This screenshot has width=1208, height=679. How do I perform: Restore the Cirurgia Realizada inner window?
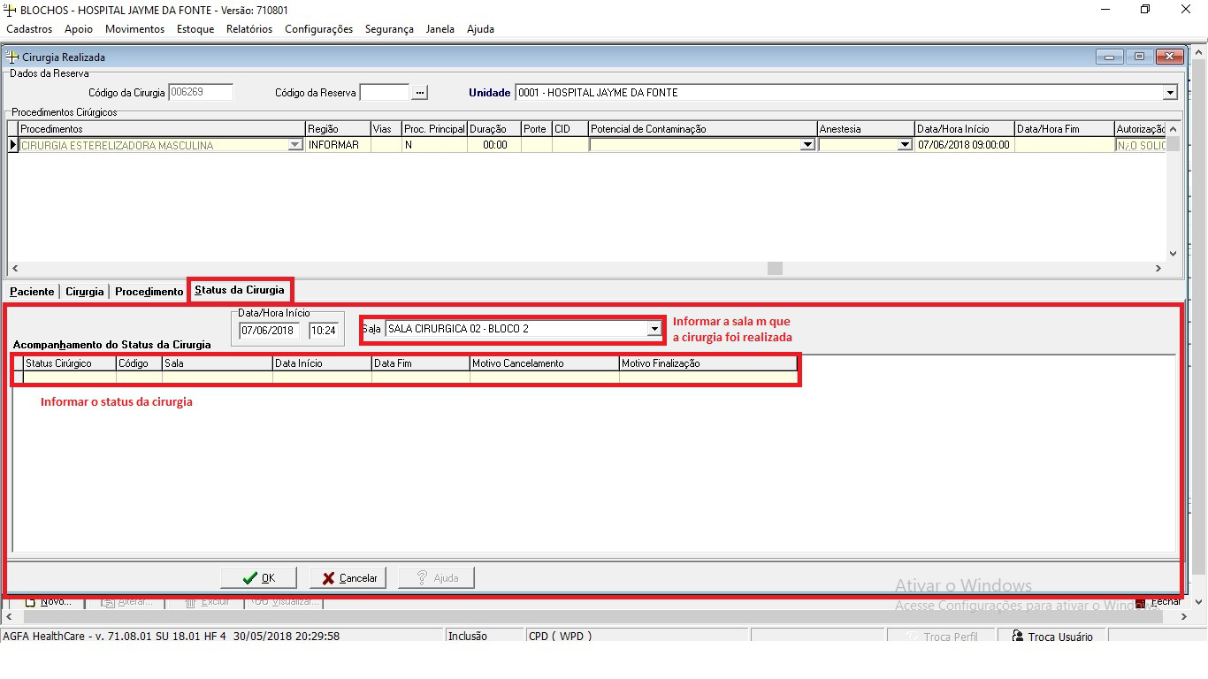(x=1140, y=57)
